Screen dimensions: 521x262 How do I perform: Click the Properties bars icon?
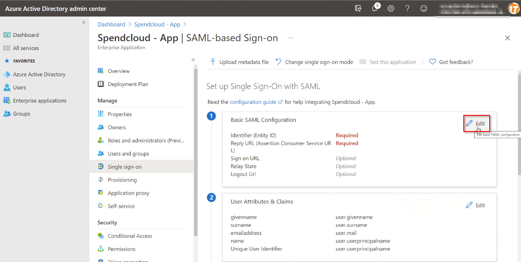tap(100, 114)
